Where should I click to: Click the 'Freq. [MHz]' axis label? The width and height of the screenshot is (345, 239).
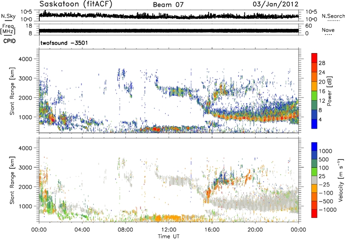(x=8, y=29)
